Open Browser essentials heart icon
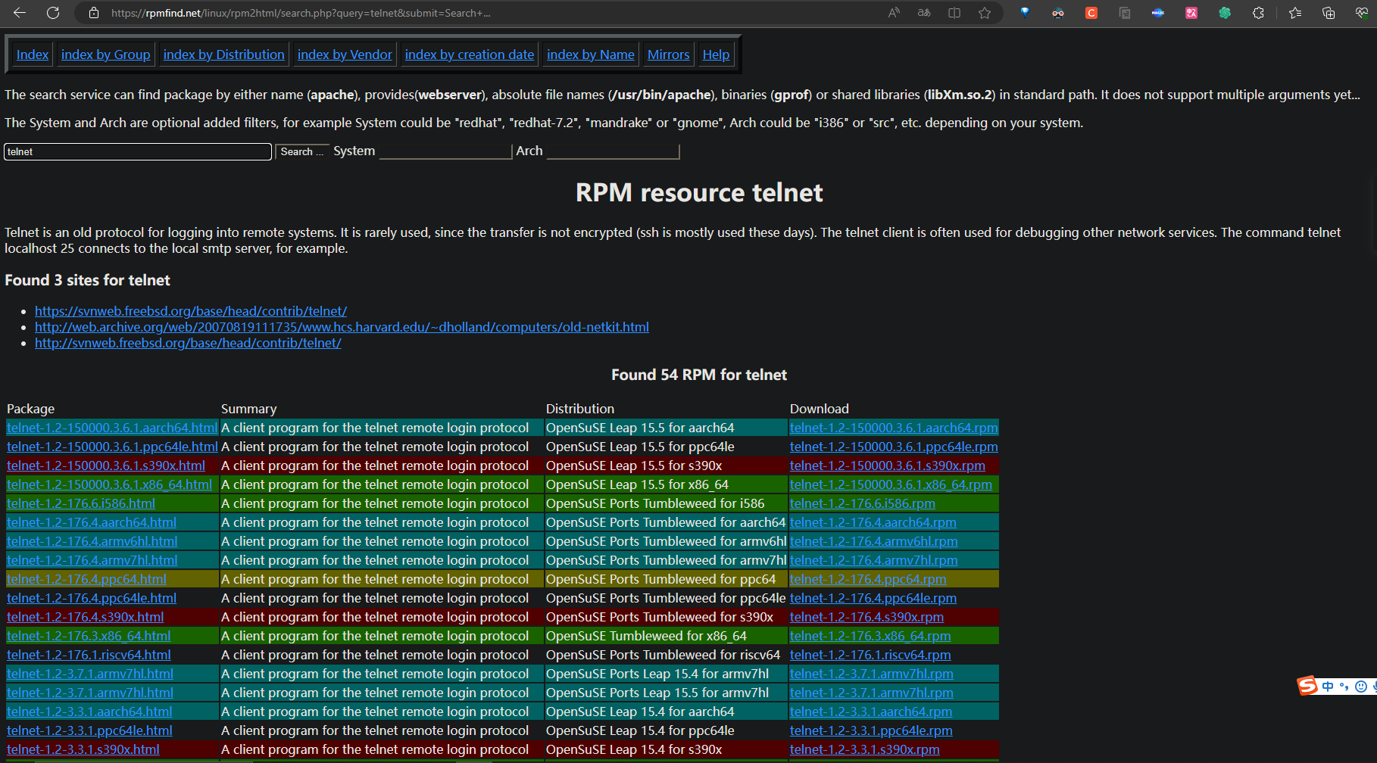 click(1362, 13)
